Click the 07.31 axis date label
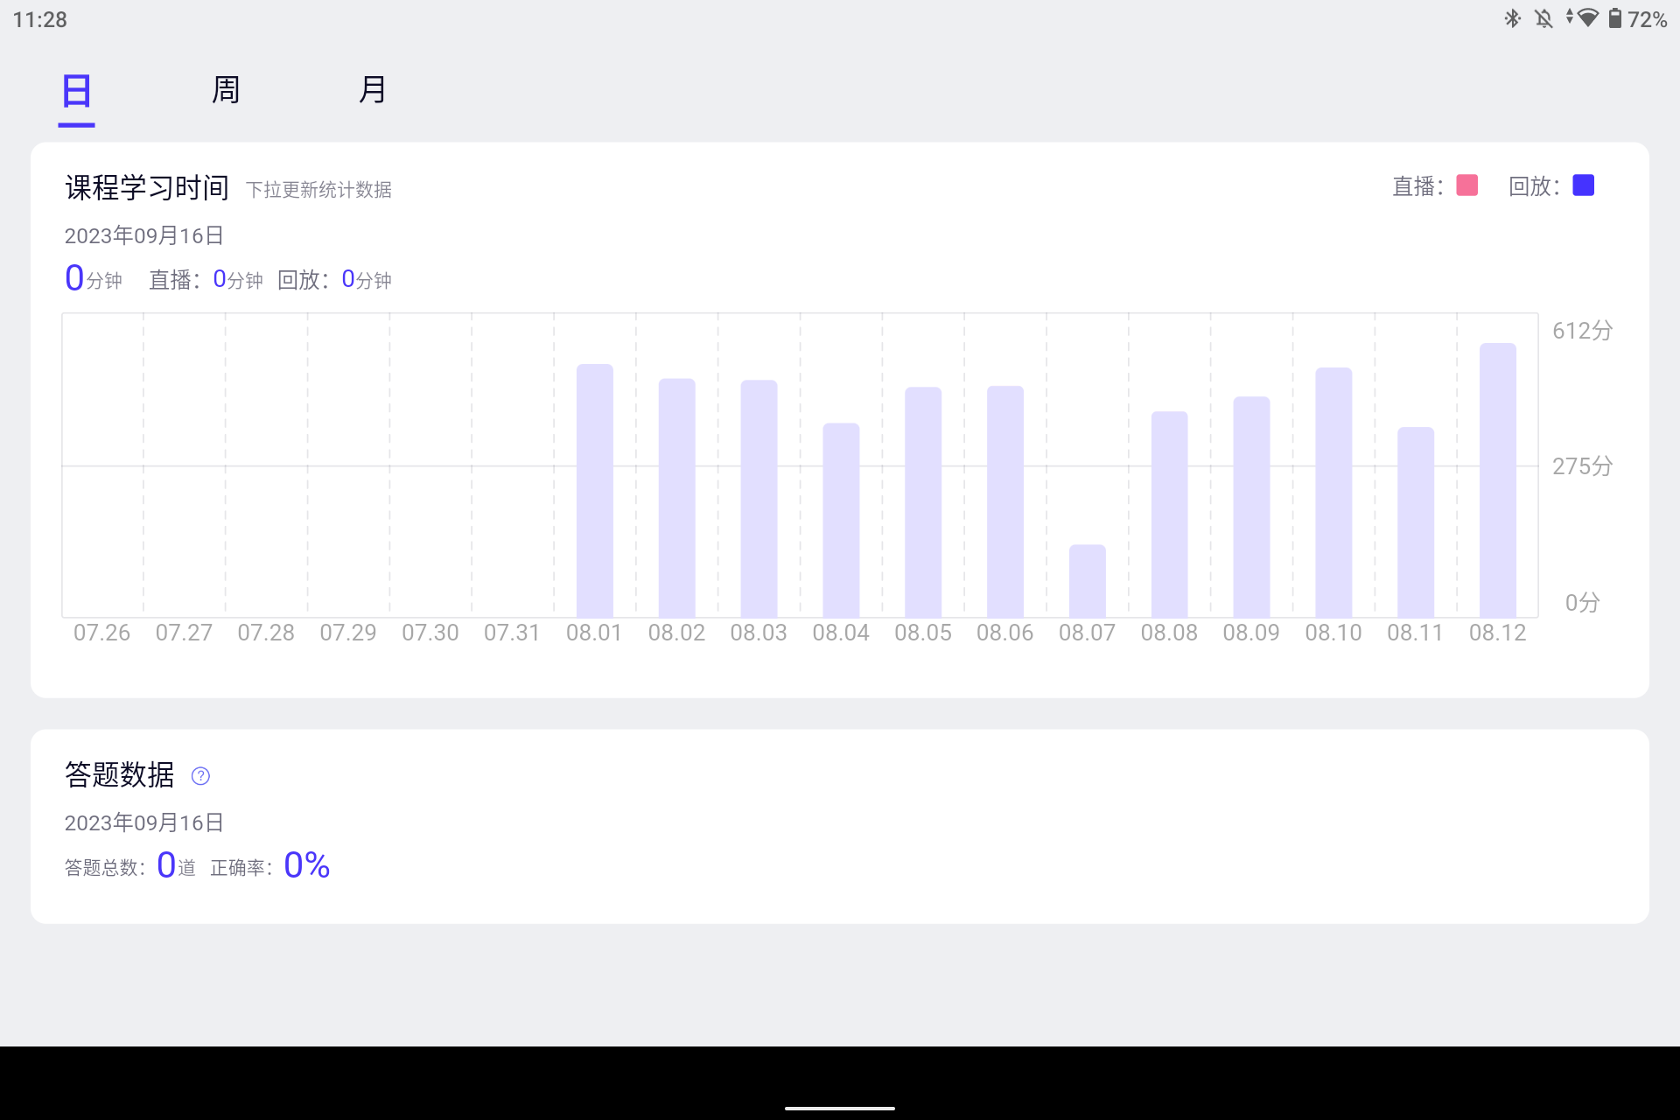Viewport: 1680px width, 1120px height. pos(512,633)
